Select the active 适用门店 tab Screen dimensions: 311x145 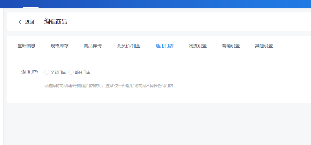[165, 46]
